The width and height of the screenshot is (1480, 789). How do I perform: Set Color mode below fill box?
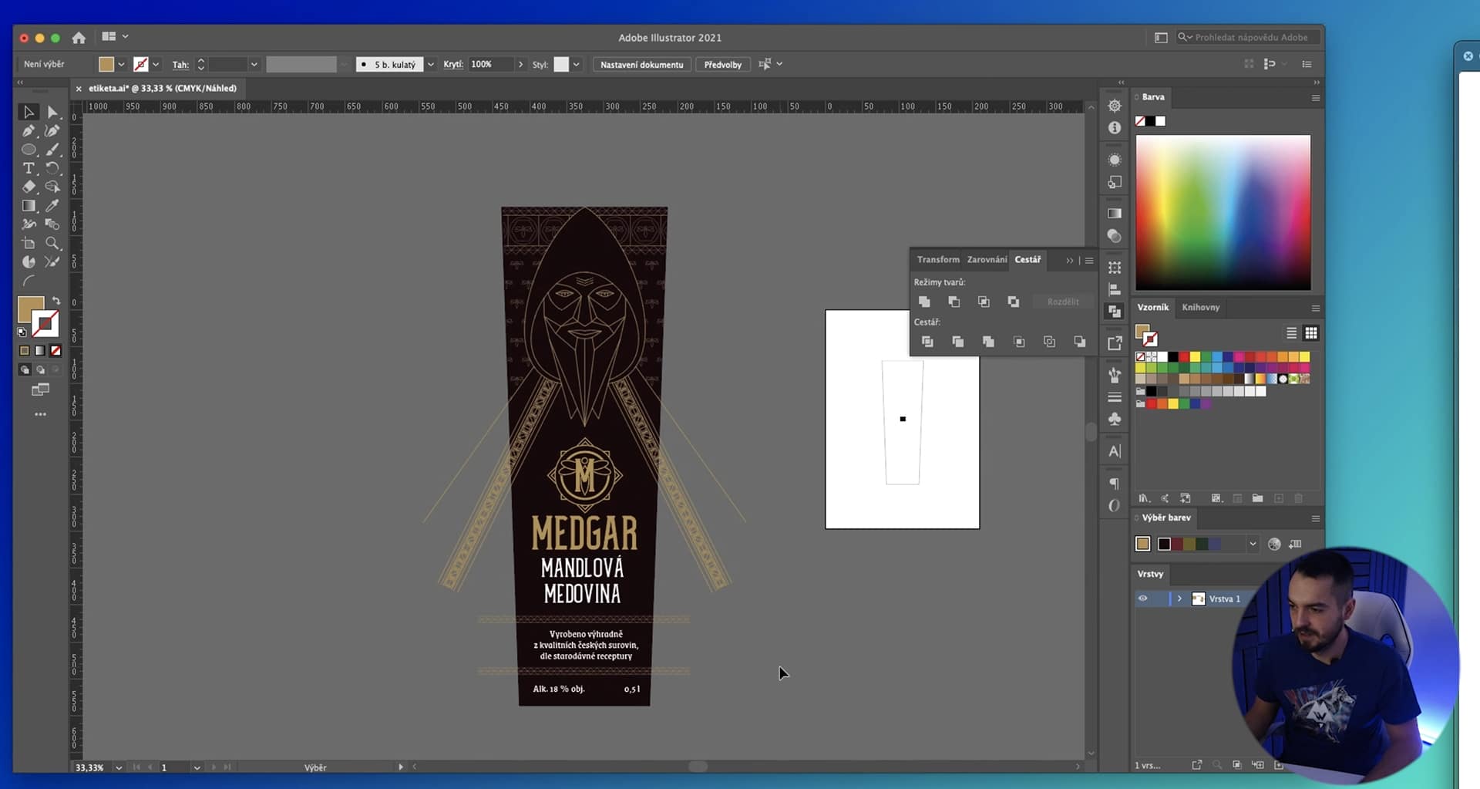(x=25, y=351)
